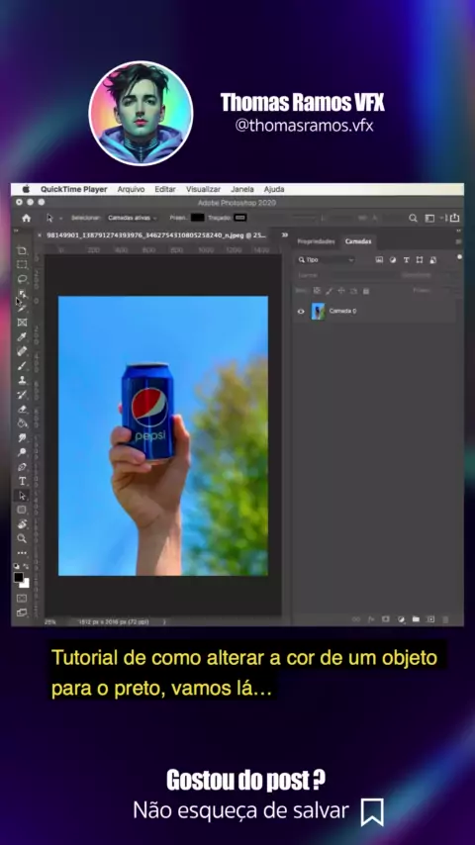
Task: Select the Artboard tool in the toolbar
Action: click(22, 250)
